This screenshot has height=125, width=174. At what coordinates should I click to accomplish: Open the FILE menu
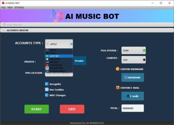(x=3, y=8)
